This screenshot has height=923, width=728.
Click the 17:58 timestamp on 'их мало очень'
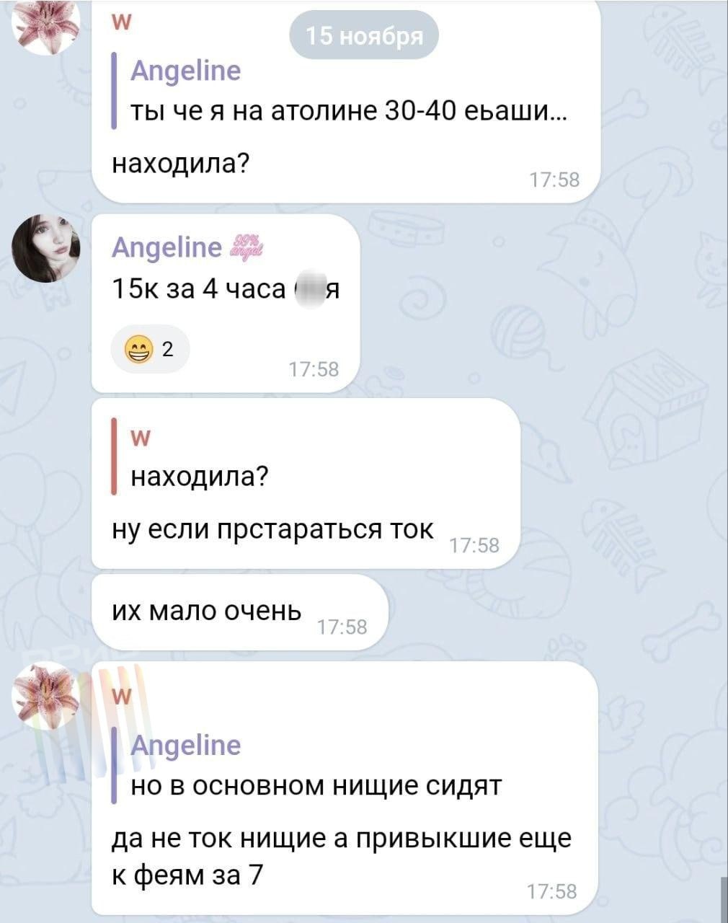point(342,627)
